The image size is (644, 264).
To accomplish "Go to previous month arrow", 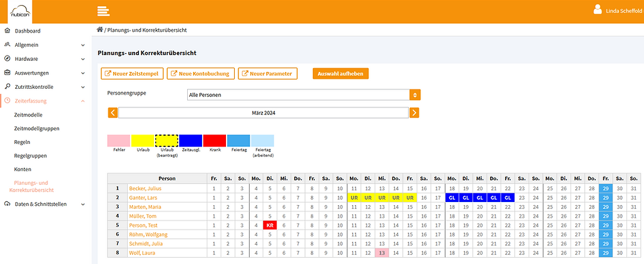I will (x=113, y=113).
